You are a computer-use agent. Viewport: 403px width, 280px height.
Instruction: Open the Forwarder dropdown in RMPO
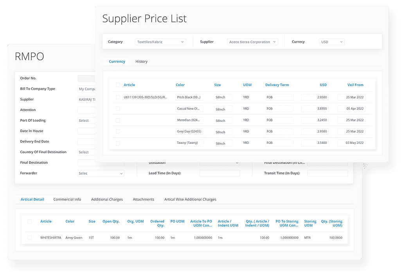(101, 173)
